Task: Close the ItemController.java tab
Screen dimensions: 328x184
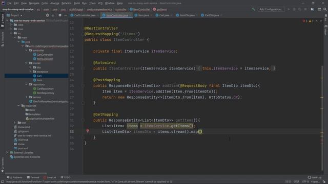Action: tap(130, 15)
